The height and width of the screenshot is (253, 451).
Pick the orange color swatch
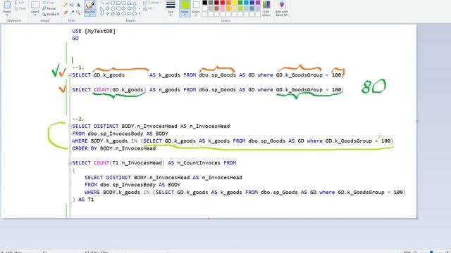tap(228, 3)
